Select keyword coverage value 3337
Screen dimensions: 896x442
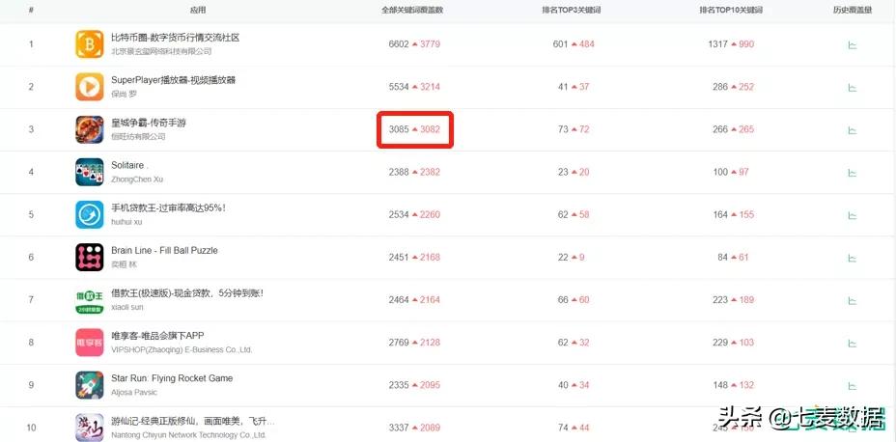click(399, 428)
